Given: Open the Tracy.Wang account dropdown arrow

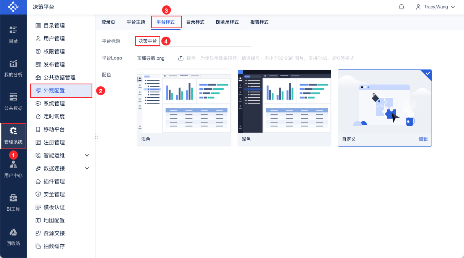Looking at the screenshot, I should (453, 7).
